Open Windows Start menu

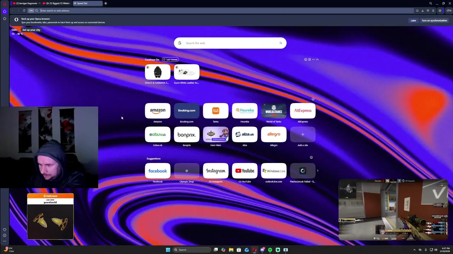[x=168, y=250]
